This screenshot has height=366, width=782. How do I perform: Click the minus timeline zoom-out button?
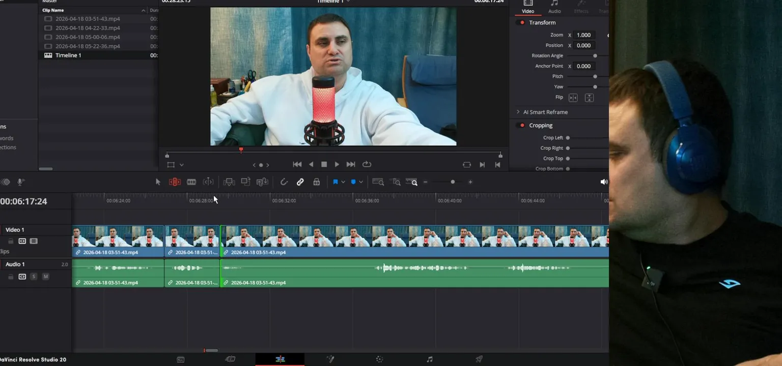[x=426, y=182]
